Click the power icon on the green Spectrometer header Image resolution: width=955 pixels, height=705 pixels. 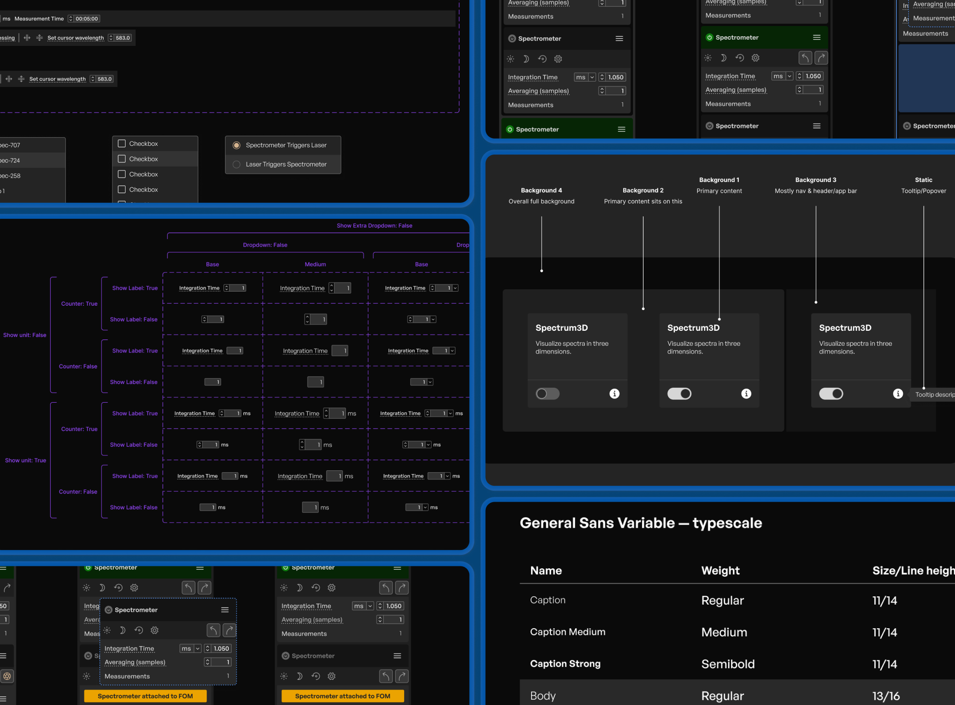pyautogui.click(x=710, y=37)
